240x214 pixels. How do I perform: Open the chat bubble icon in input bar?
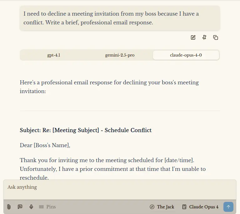[20, 207]
